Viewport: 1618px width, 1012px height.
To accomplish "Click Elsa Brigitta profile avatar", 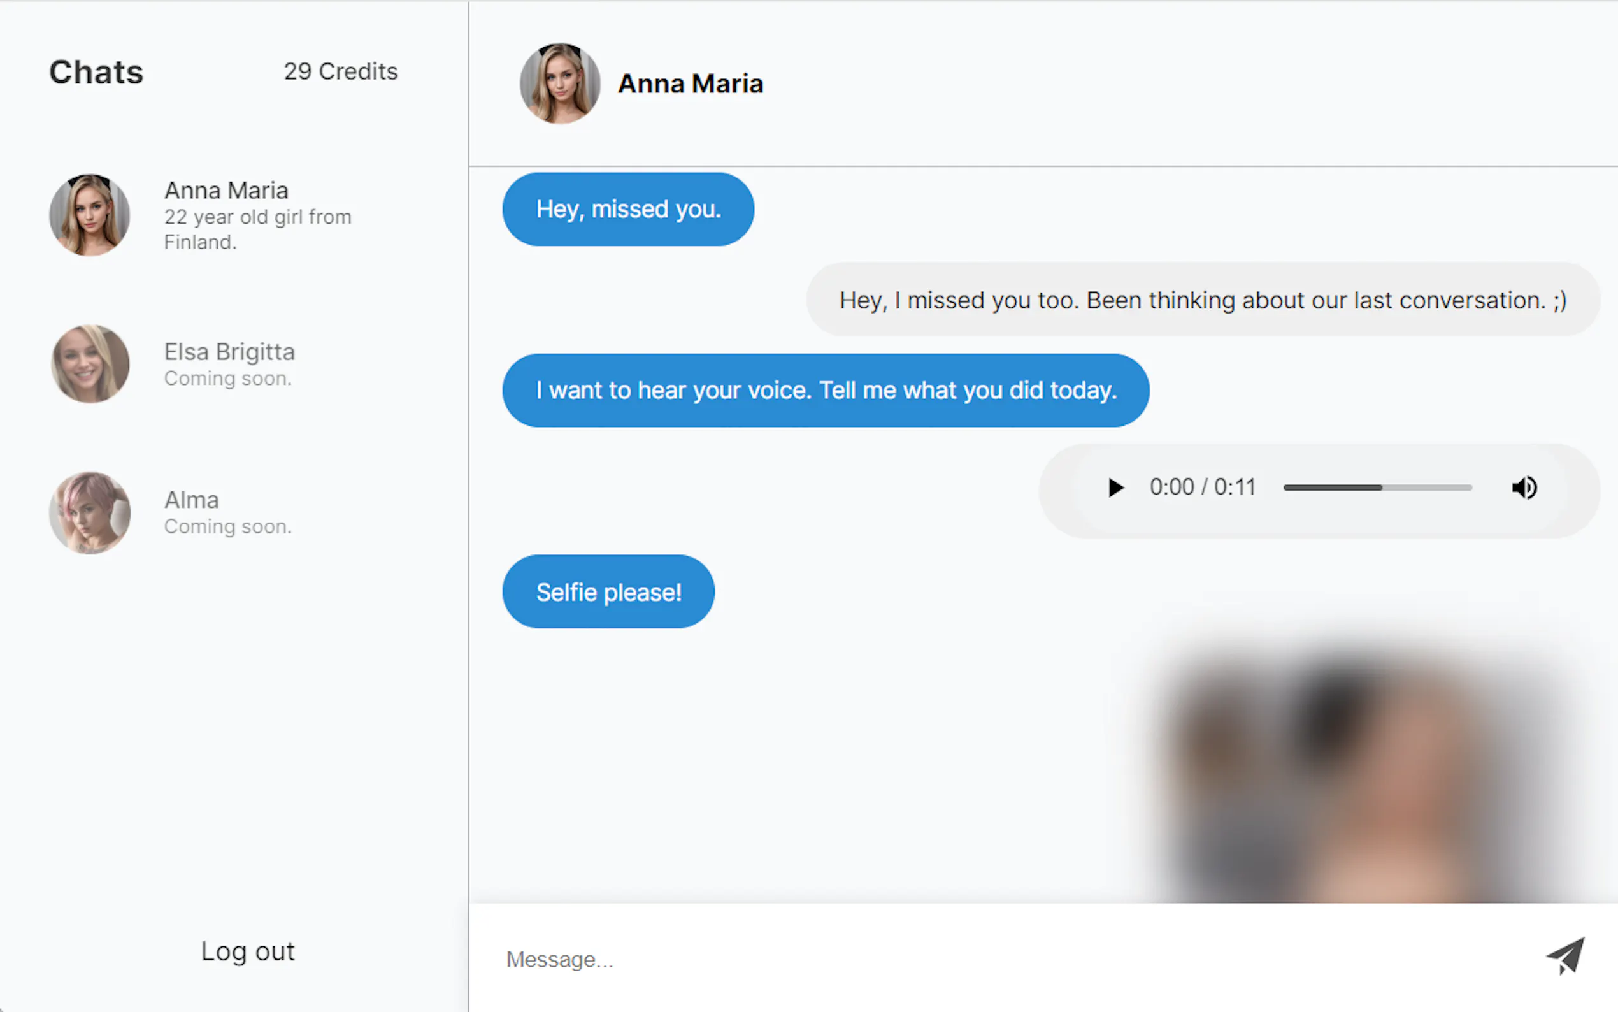I will tap(90, 364).
